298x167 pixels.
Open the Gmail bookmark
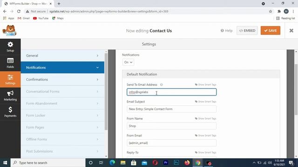tap(24, 18)
